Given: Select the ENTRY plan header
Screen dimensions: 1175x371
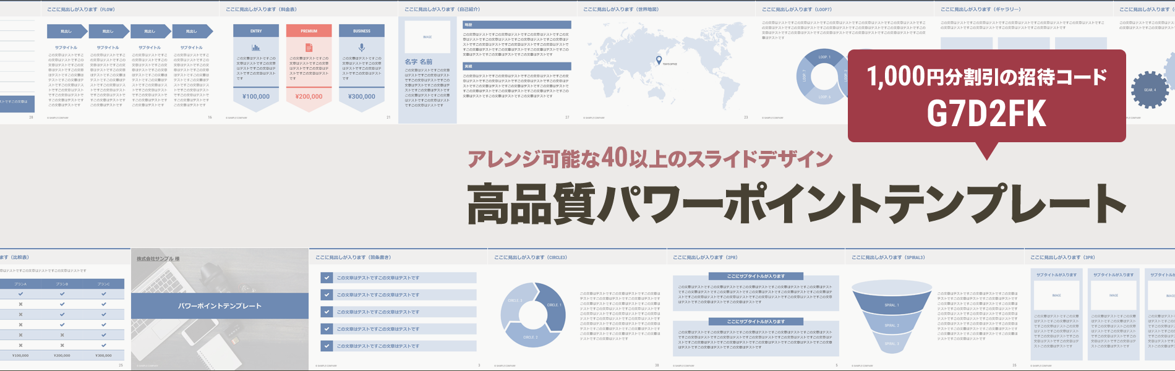Looking at the screenshot, I should 256,31.
